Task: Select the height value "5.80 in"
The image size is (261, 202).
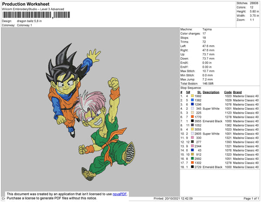Action: pos(254,11)
